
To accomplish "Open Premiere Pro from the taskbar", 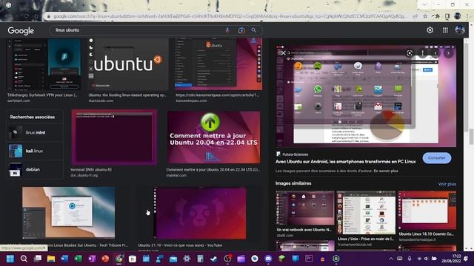I will 309,259.
